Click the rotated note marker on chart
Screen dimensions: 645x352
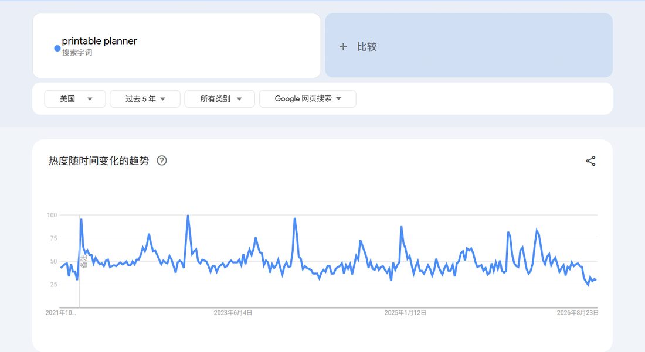coord(83,261)
